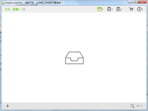Open the more options ellipsis menu
Image resolution: width=148 pixels, height=111 pixels.
tap(138, 106)
